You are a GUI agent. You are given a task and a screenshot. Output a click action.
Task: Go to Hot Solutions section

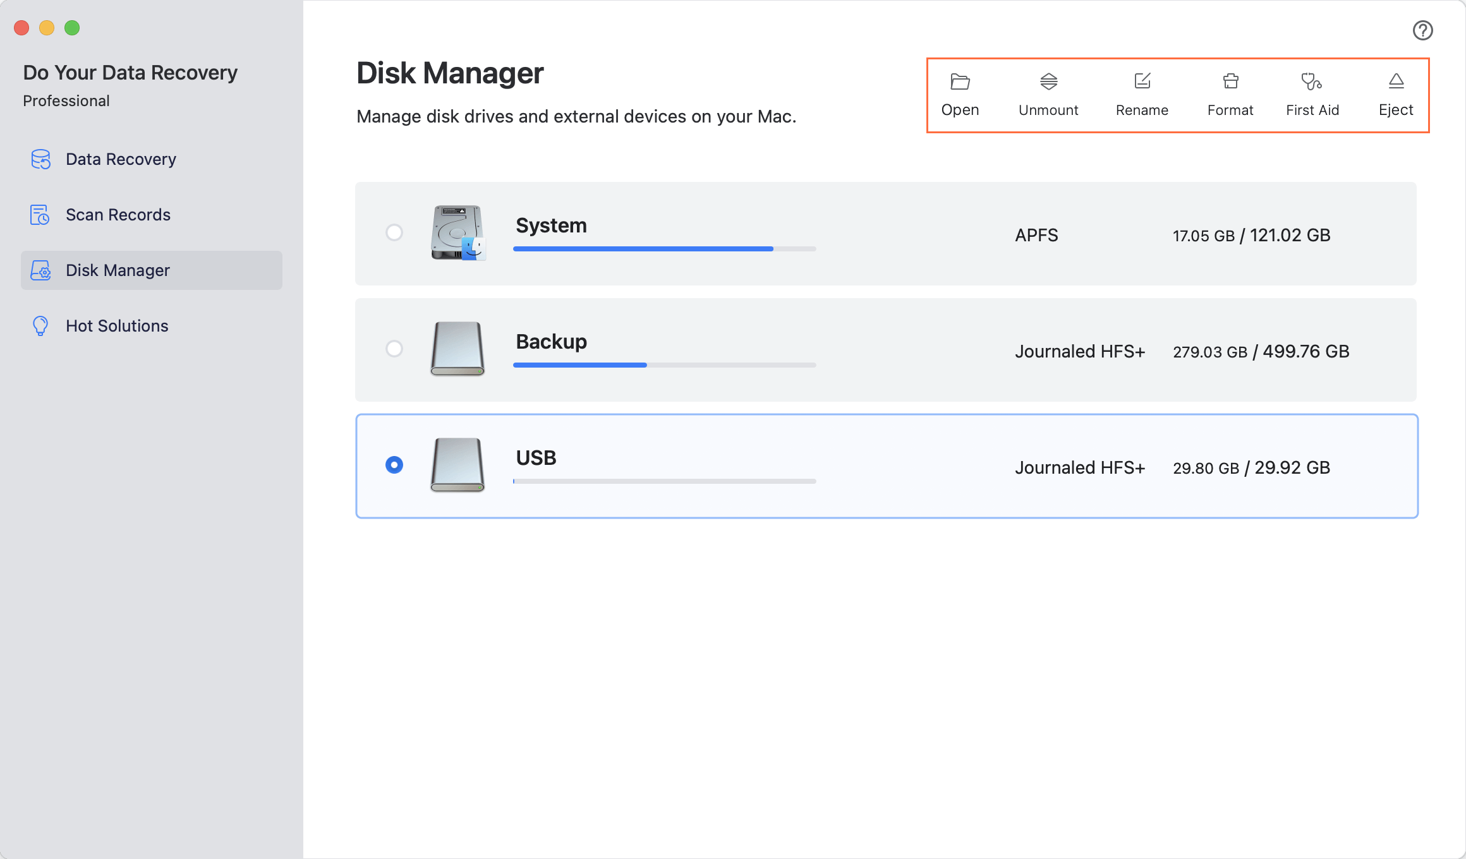coord(117,326)
